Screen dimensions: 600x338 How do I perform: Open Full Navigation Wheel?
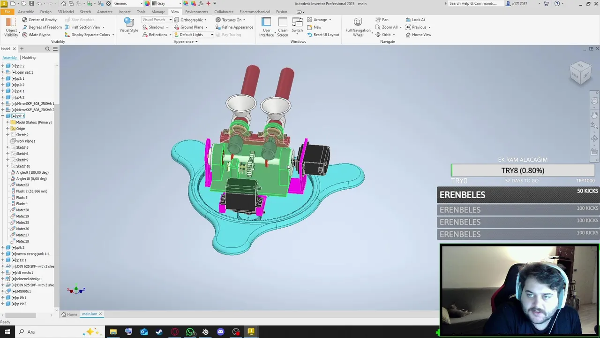click(358, 27)
